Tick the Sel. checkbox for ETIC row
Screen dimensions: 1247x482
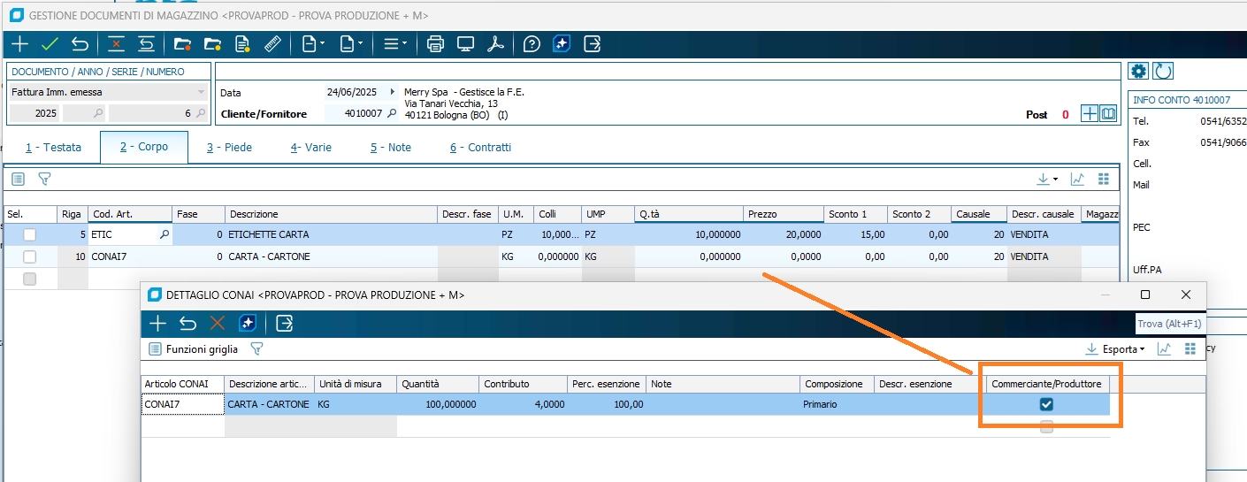click(x=30, y=234)
